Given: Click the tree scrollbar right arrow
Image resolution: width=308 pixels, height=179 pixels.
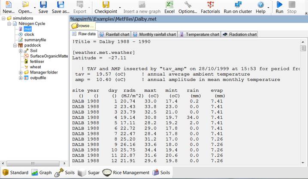Looking at the screenshot, I should tap(64, 163).
